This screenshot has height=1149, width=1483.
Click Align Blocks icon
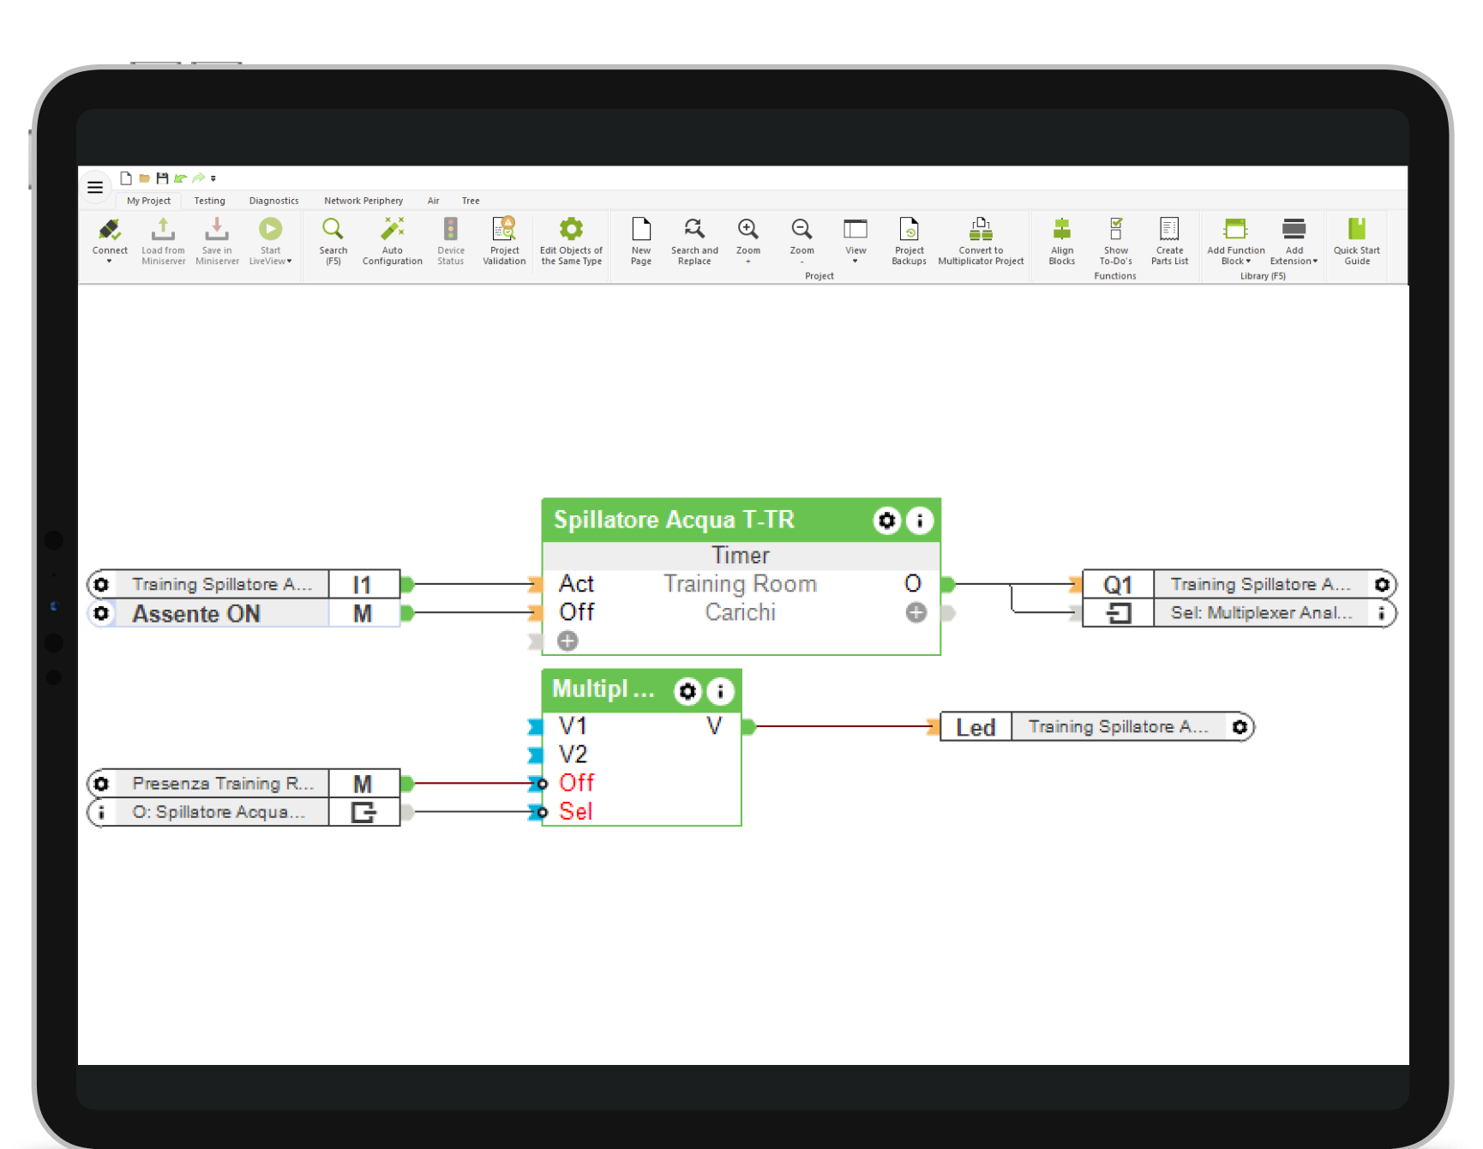[x=1061, y=229]
